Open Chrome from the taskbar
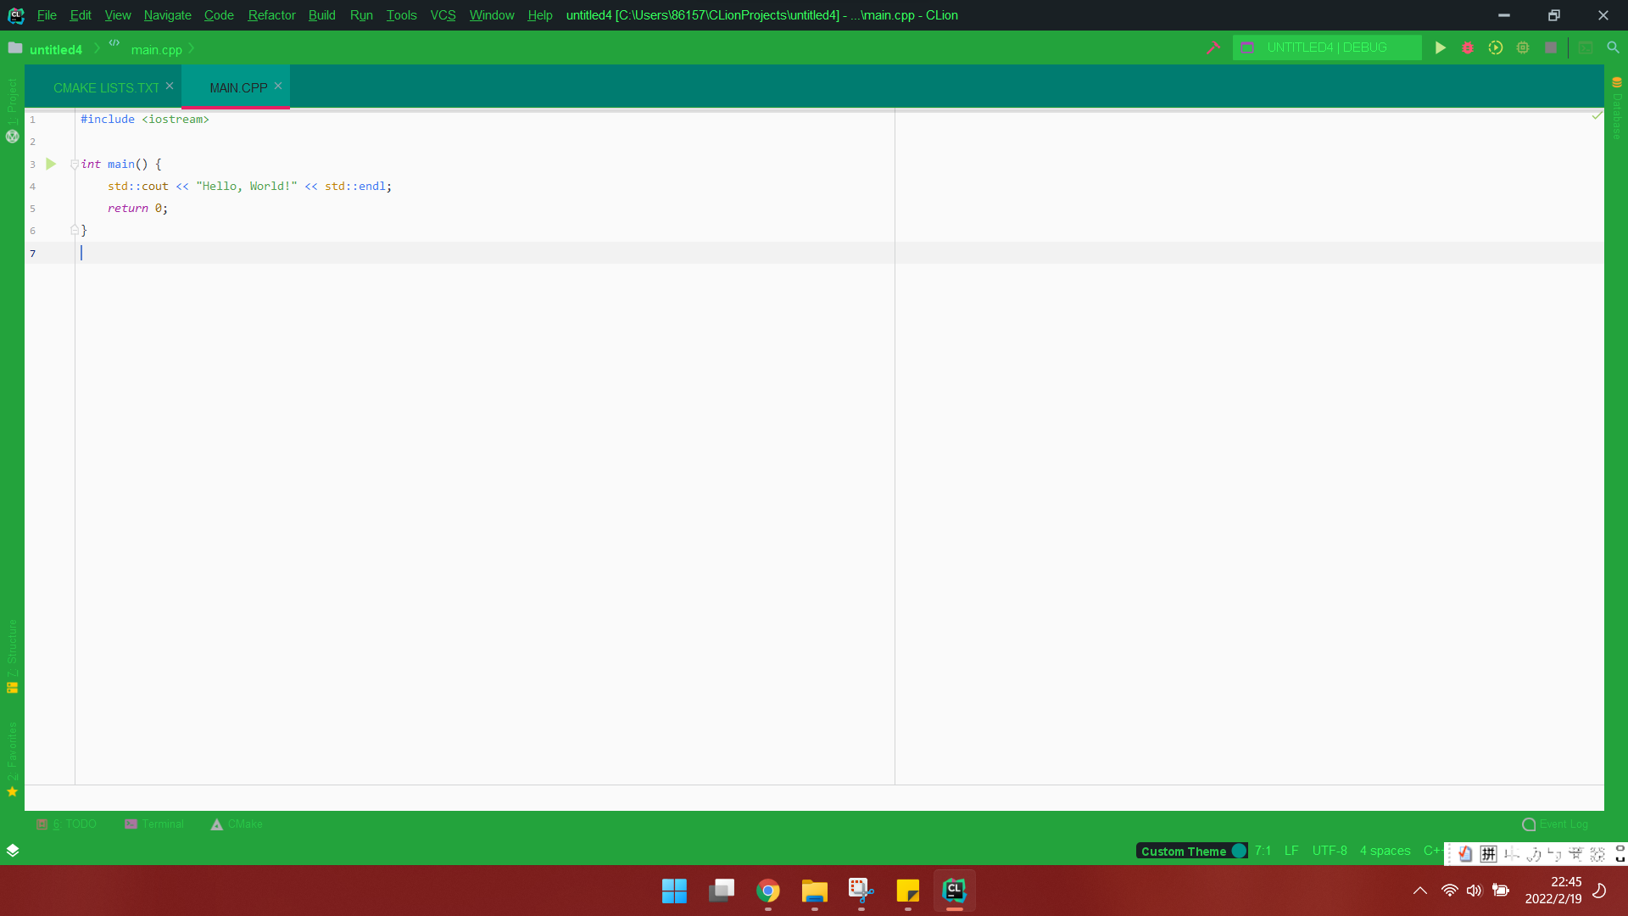1628x916 pixels. [768, 891]
